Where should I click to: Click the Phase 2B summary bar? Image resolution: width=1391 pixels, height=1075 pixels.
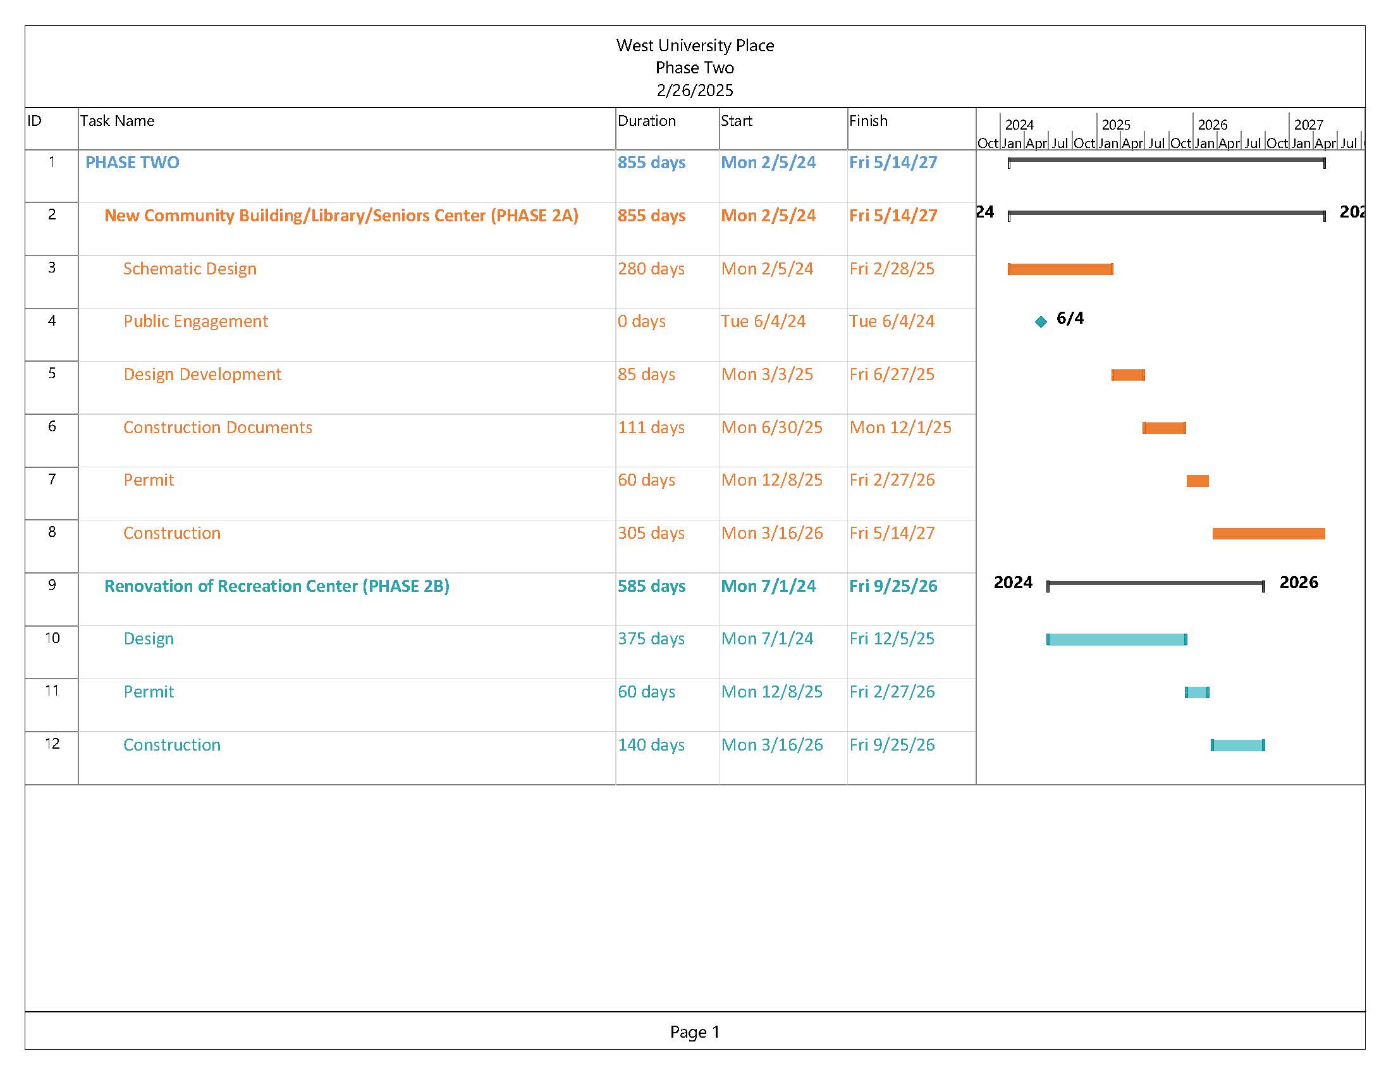1155,583
